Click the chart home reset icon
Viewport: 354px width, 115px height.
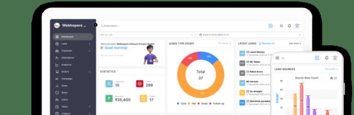332,78
